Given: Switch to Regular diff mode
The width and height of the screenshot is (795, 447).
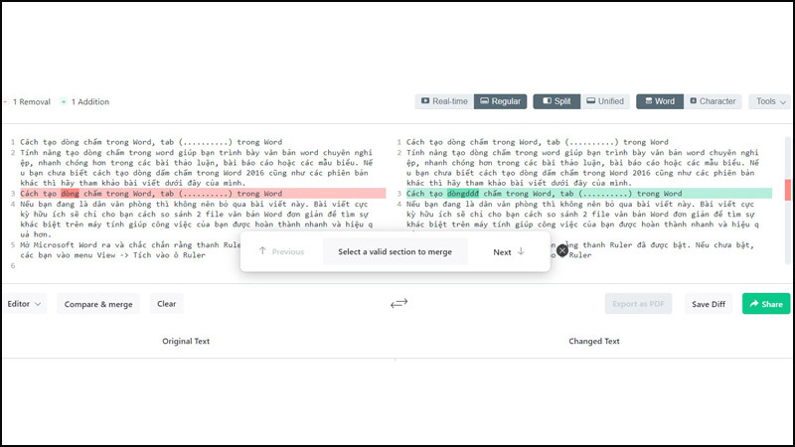Looking at the screenshot, I should pos(500,101).
